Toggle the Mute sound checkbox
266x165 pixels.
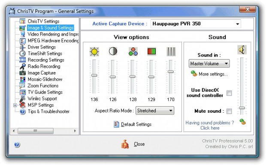[229, 111]
